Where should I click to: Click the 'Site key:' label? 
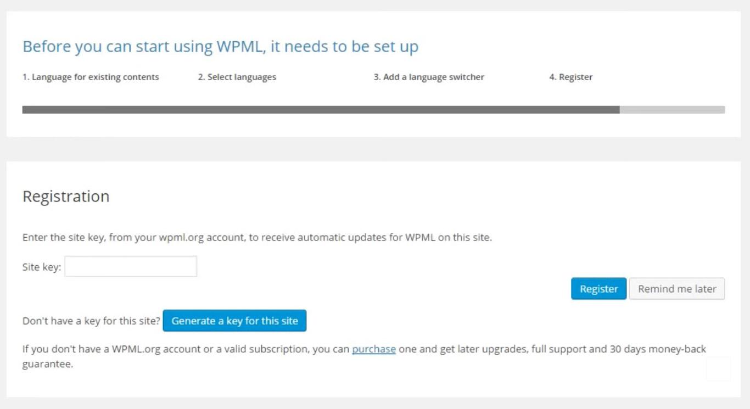(42, 267)
